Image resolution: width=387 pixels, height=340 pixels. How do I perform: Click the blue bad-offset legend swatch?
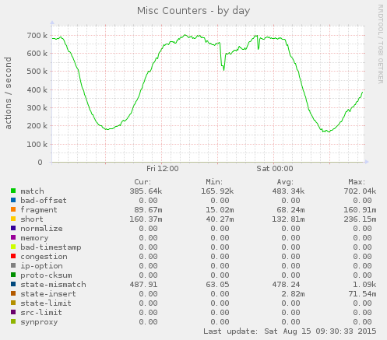coord(13,200)
